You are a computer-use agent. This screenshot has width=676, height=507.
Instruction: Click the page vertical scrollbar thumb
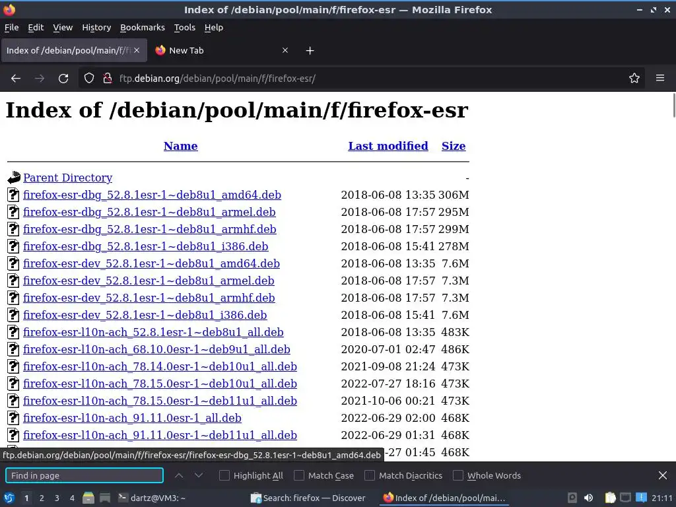pos(674,105)
